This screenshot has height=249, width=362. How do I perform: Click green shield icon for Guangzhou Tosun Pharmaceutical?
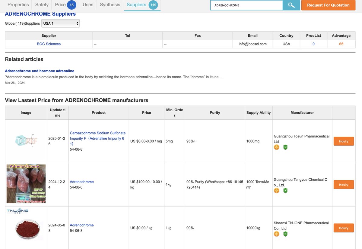[x=285, y=147]
